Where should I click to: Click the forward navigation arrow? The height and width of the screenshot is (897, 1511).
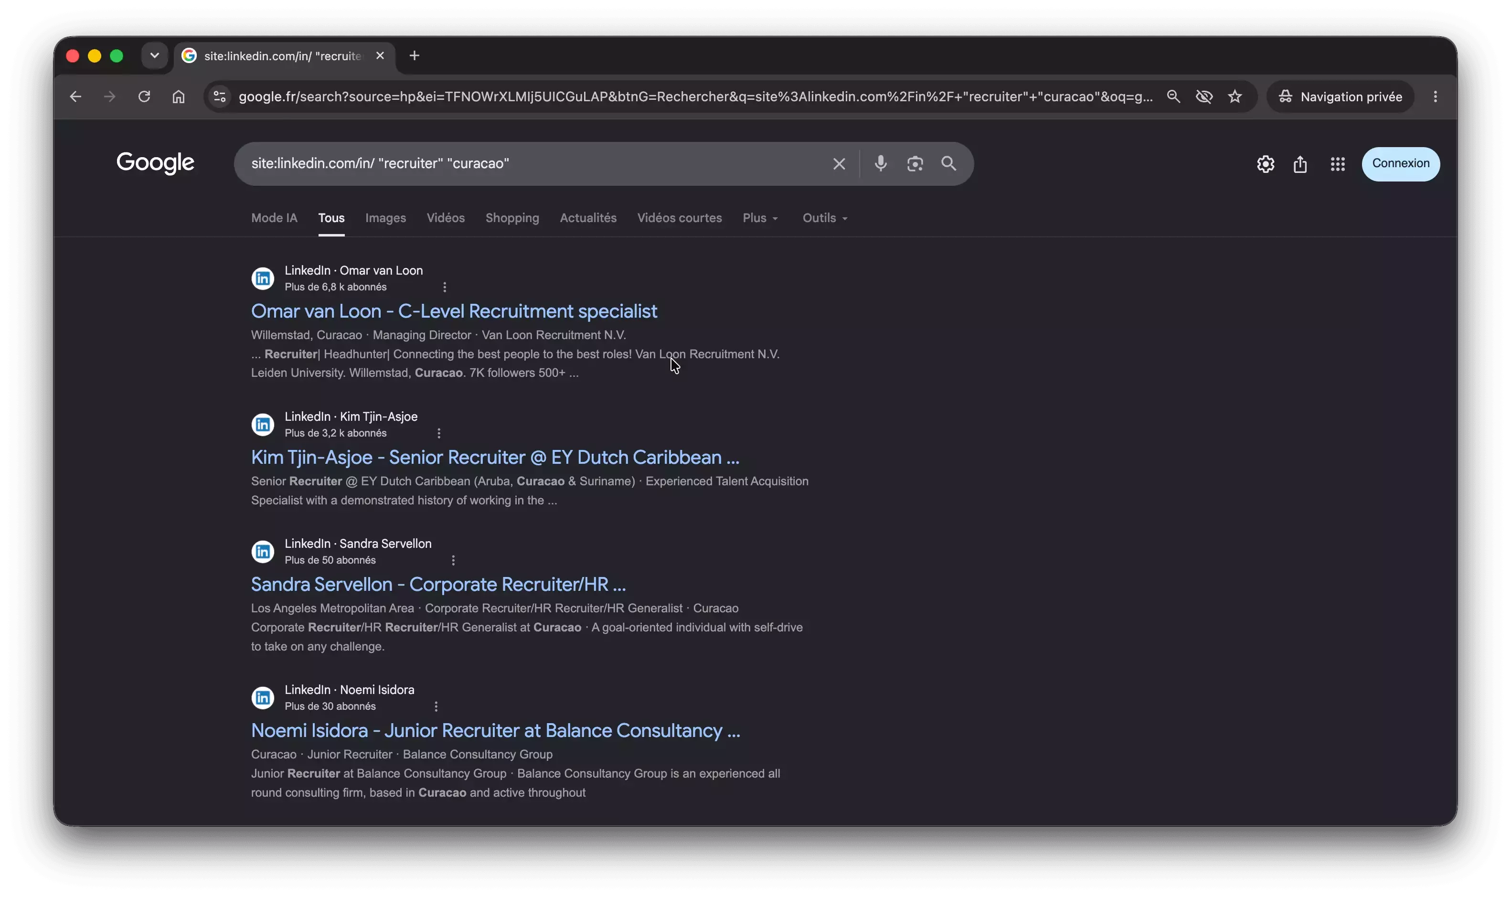pyautogui.click(x=109, y=96)
